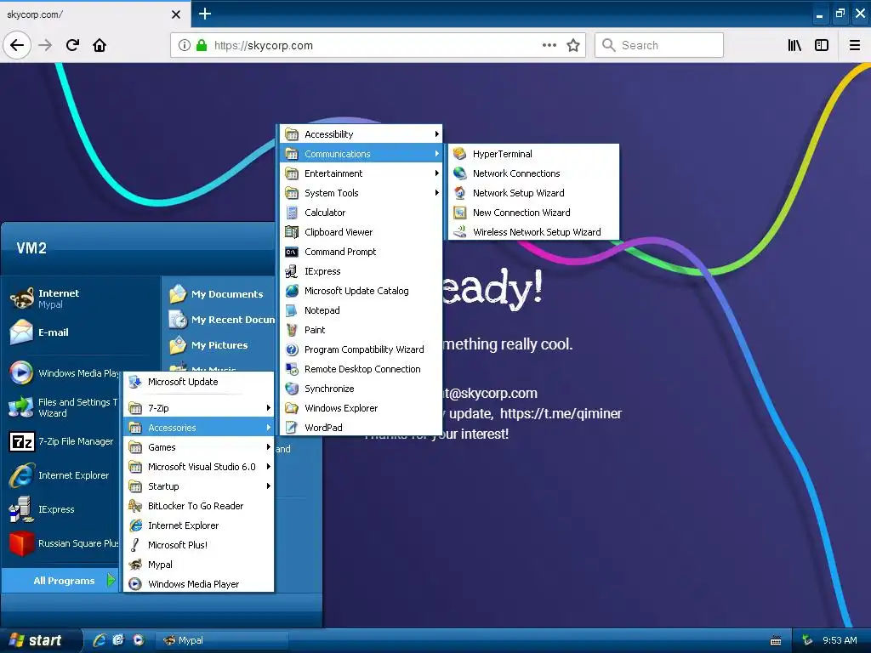871x653 pixels.
Task: Click the Notepad icon
Action: coord(292,310)
